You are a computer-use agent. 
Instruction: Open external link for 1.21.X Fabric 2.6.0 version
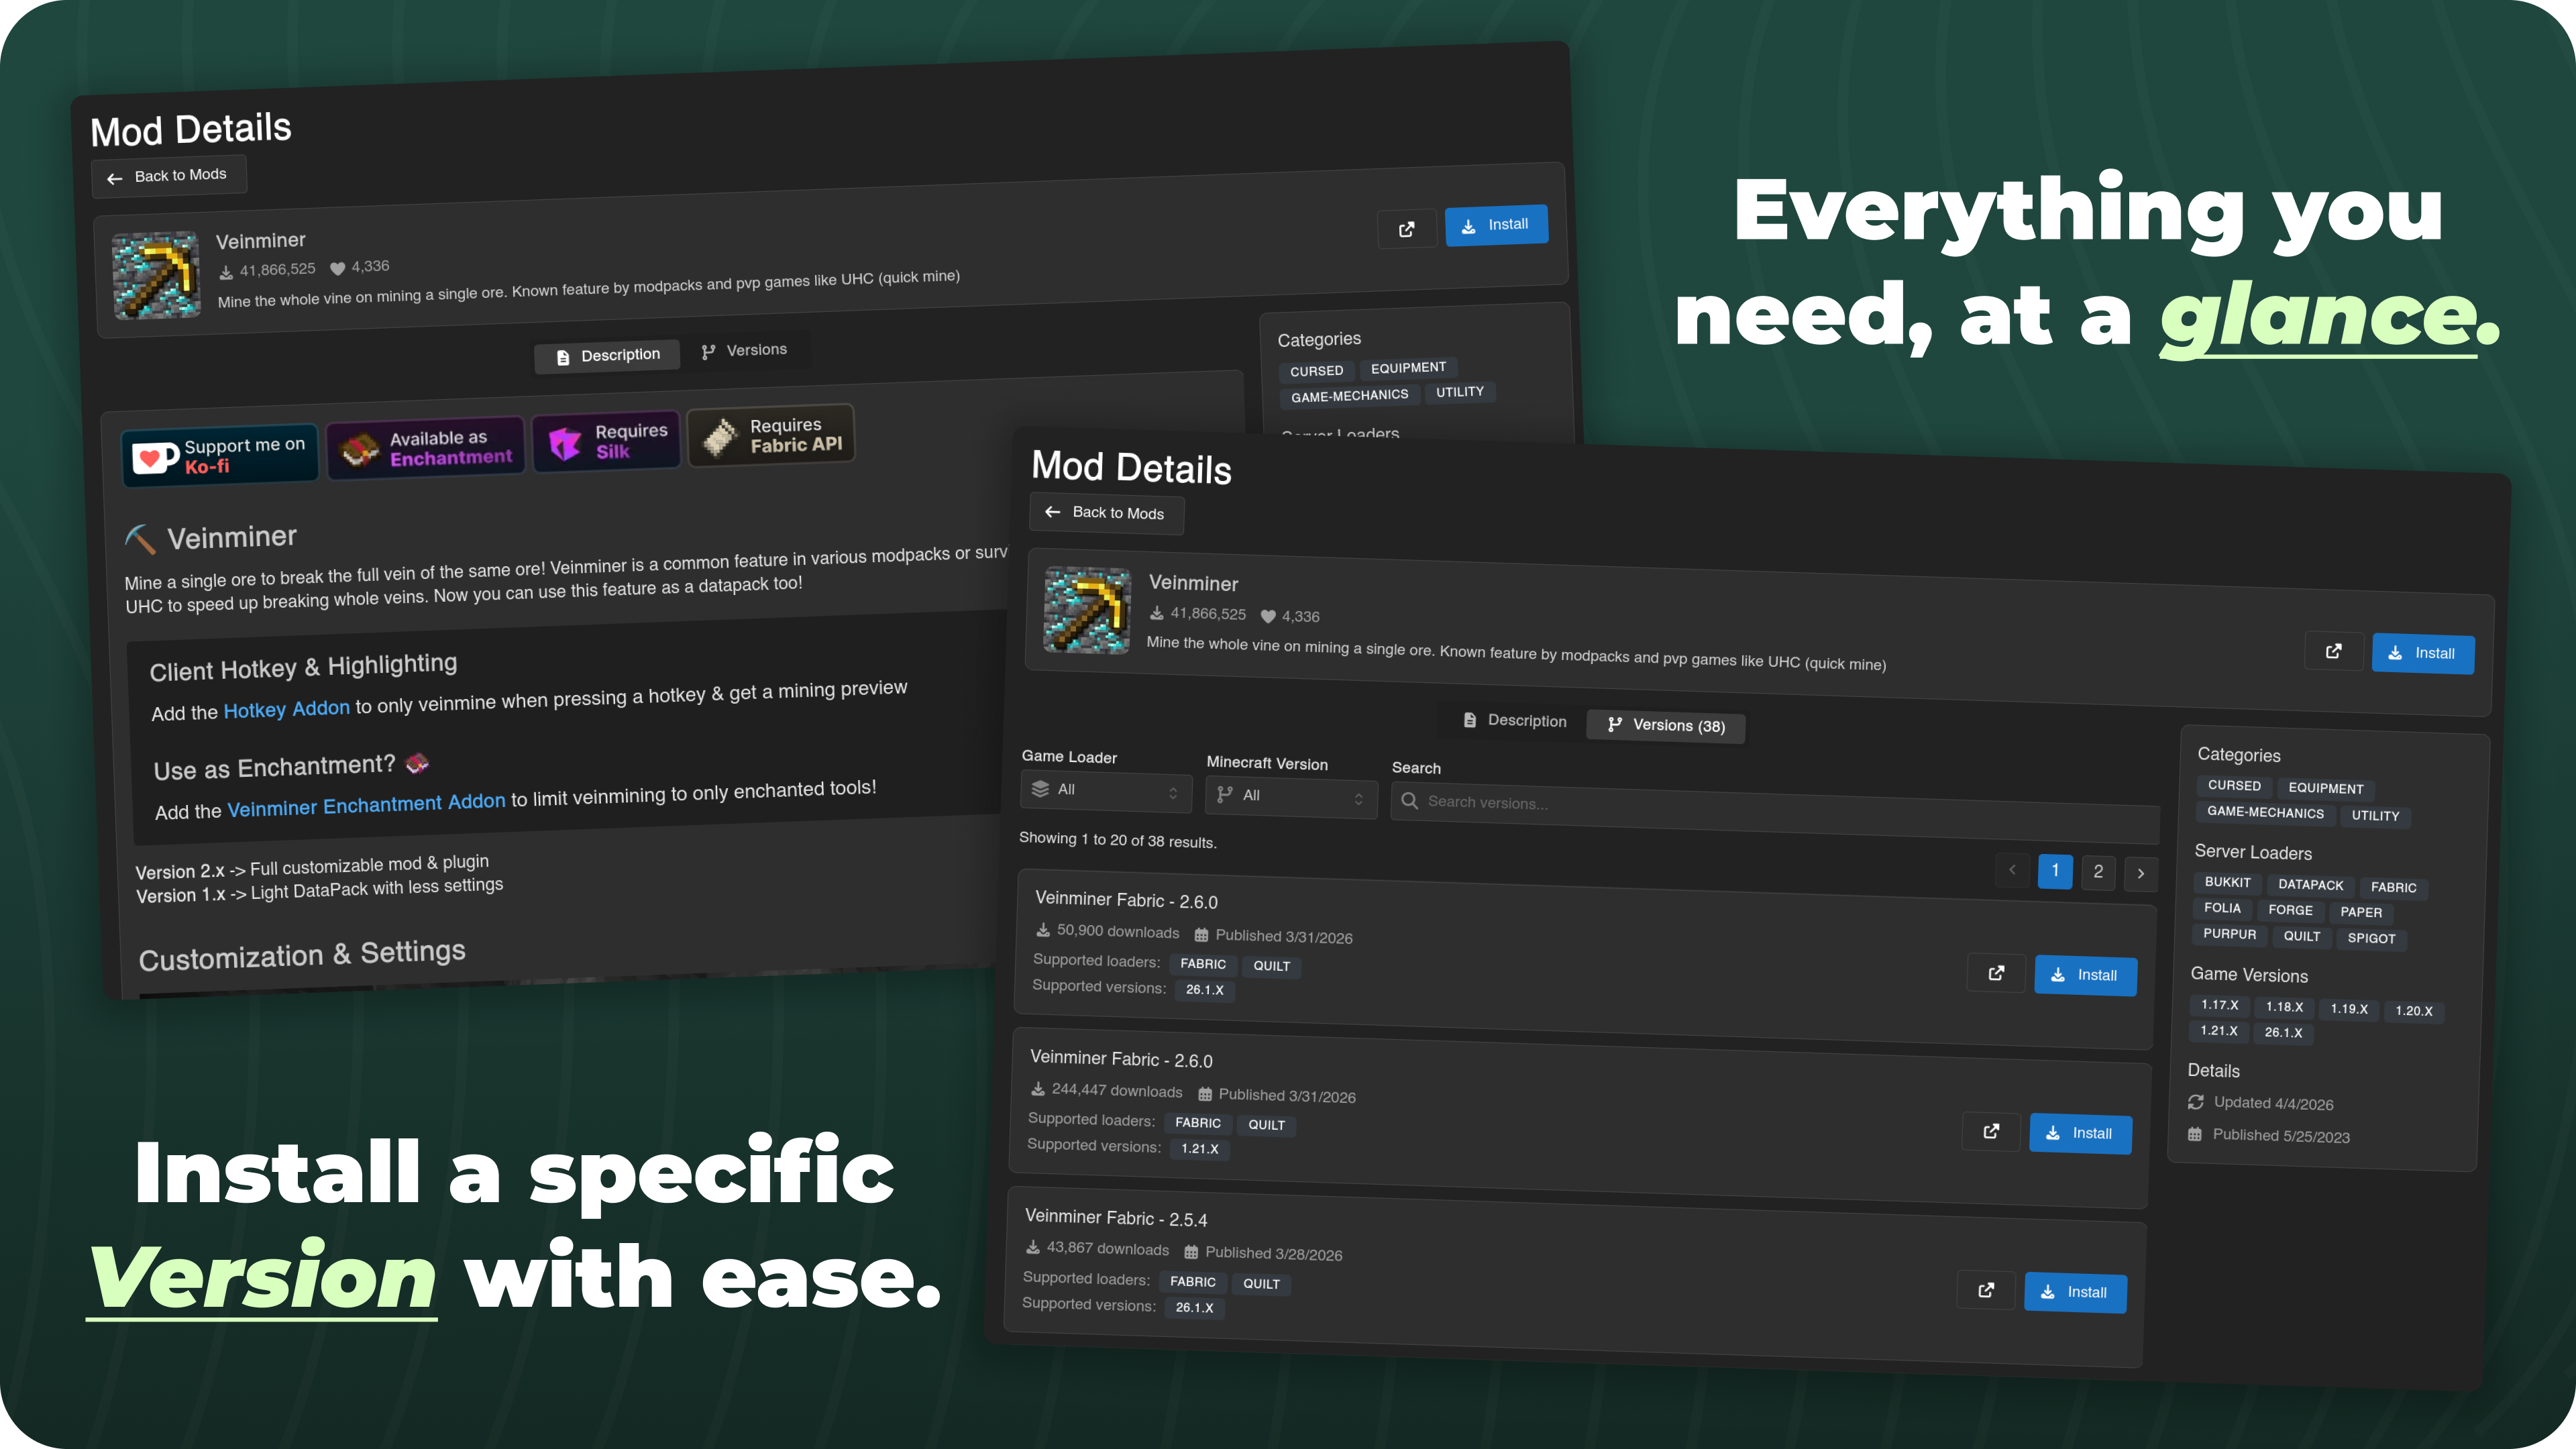coord(1991,1131)
